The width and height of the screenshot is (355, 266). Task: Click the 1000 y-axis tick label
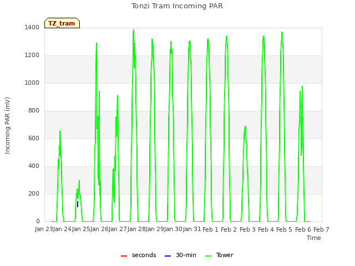click(32, 83)
